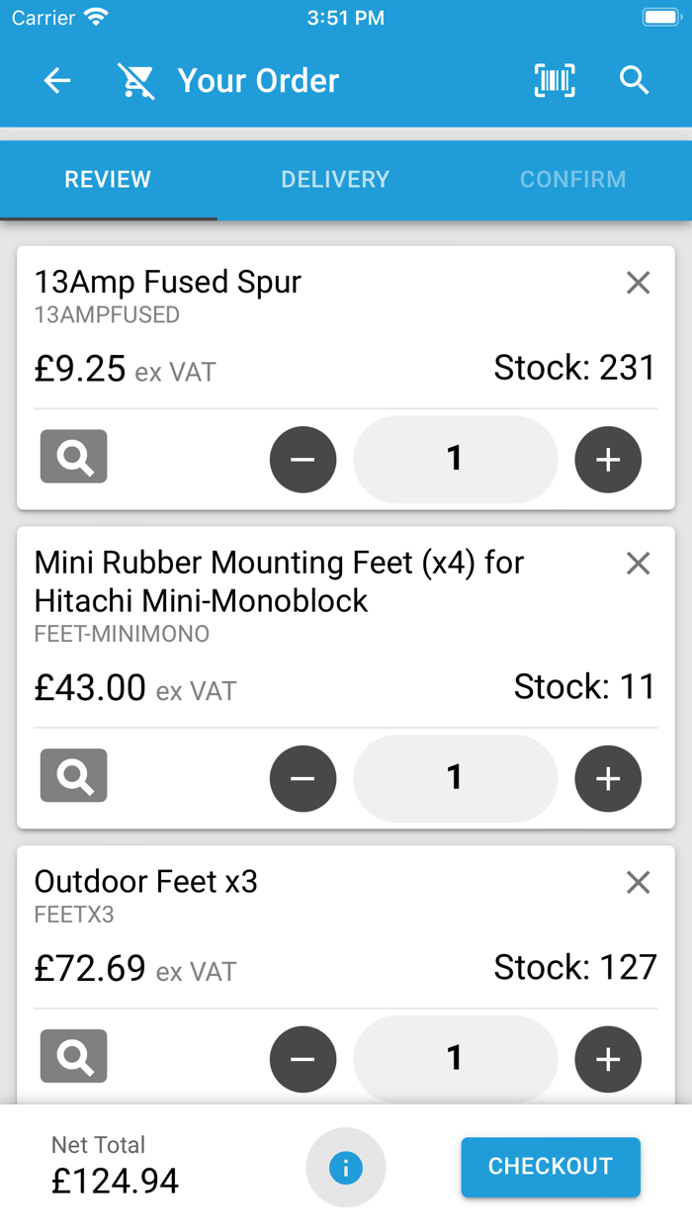Image resolution: width=692 pixels, height=1230 pixels.
Task: Tap the search icon in header
Action: click(x=634, y=81)
